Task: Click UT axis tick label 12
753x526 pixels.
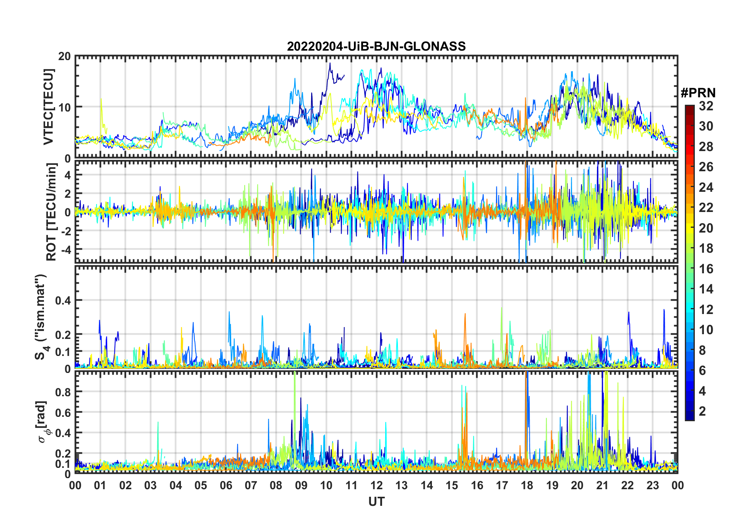Action: click(376, 485)
